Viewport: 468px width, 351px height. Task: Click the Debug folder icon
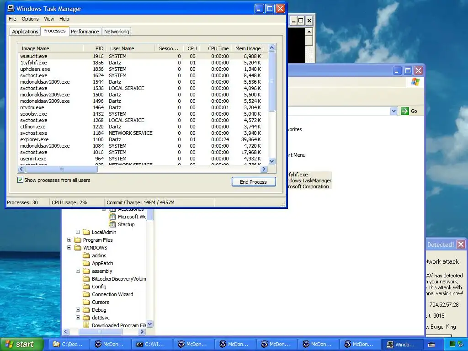coord(86,309)
